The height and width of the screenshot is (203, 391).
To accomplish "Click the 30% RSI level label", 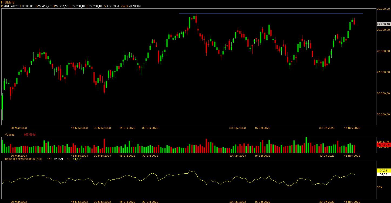I will click(x=380, y=187).
